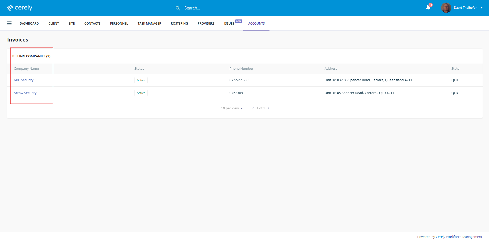Click the Cerely logo
This screenshot has height=240, width=489.
20,8
